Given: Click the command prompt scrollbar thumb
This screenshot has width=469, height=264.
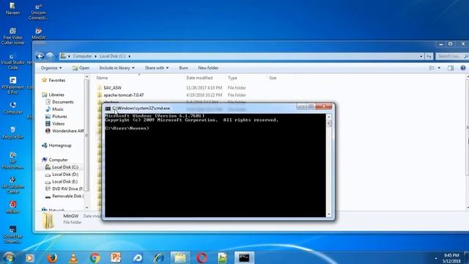Looking at the screenshot, I should coord(329,123).
